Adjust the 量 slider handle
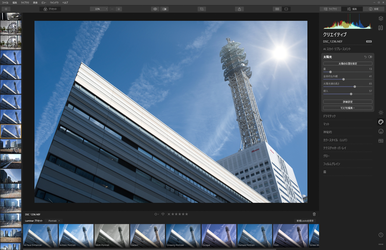This screenshot has width=386, height=250. [x=330, y=72]
